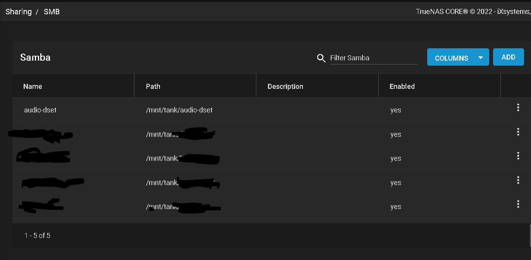Select the audio-dset share name
531x260 pixels.
click(x=40, y=110)
